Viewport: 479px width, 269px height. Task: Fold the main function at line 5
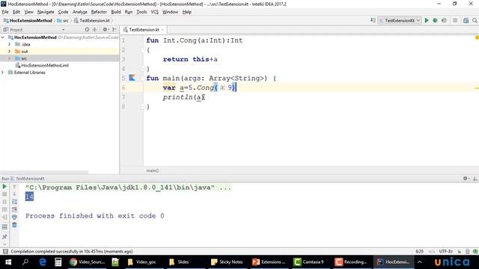(143, 78)
